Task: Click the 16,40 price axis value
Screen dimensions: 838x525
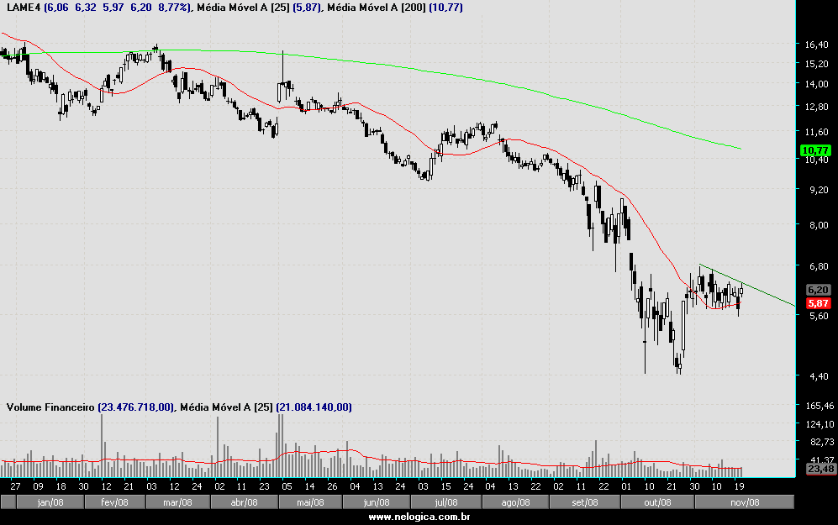Action: click(817, 45)
